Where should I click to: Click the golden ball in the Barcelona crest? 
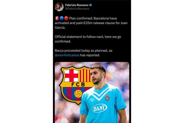coord(78,94)
